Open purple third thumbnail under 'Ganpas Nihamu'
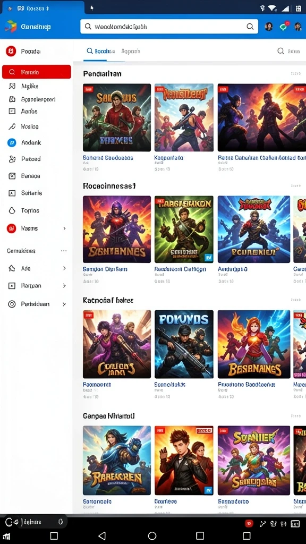 pos(253,461)
